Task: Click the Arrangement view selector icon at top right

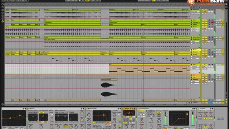Action: [x=226, y=4]
